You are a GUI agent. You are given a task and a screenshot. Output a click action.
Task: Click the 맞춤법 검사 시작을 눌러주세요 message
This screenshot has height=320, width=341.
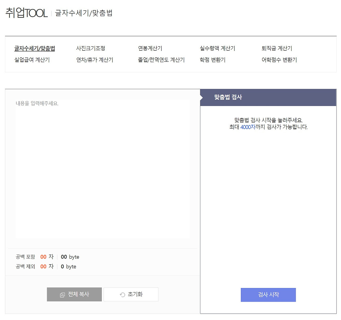(x=269, y=120)
